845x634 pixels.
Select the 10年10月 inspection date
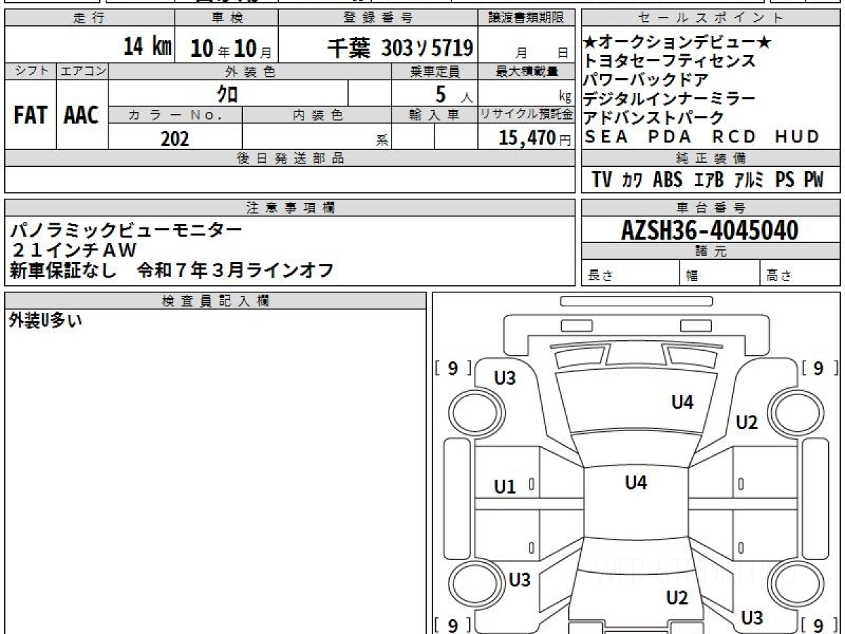tap(231, 48)
